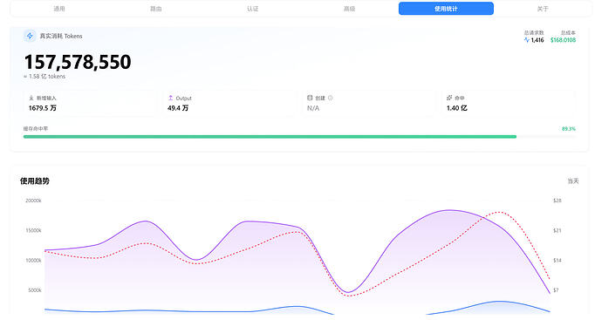Switch to the 通用 tab
602x320 pixels.
59,9
